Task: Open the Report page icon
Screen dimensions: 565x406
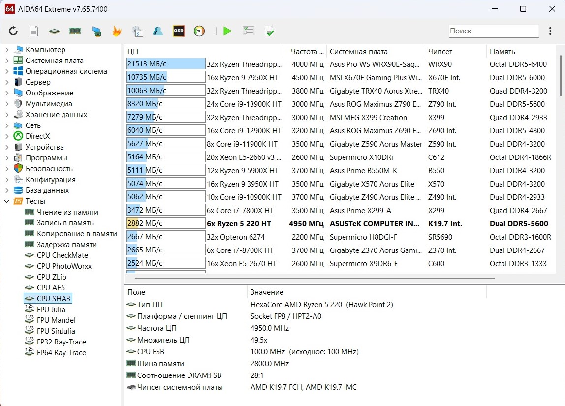Action: (33, 31)
